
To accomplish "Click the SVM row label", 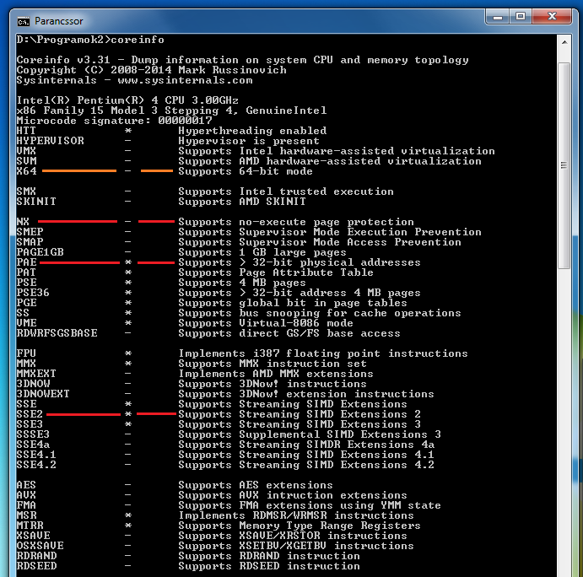I will coord(26,161).
